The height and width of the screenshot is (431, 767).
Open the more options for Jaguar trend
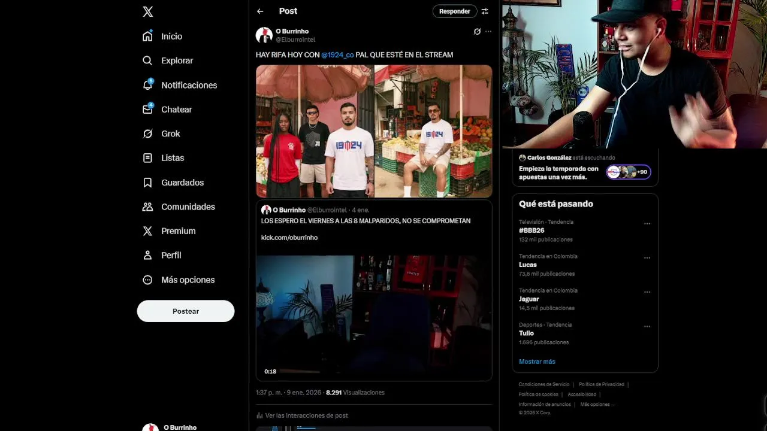pyautogui.click(x=647, y=292)
